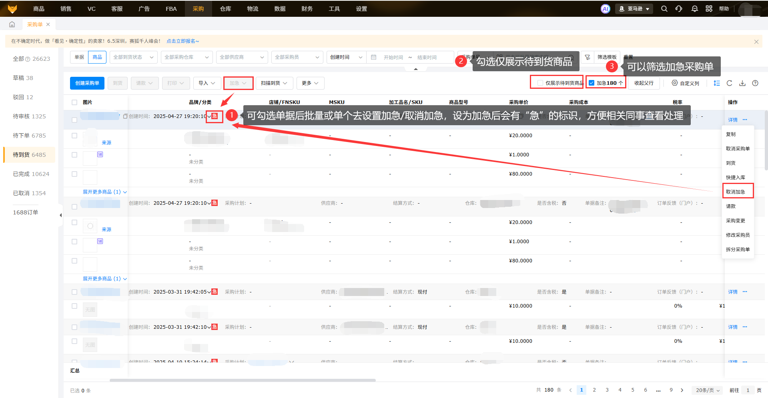Click the 辅 tag icon in ¥1.0000 row of first order
The image size is (768, 398).
click(100, 154)
